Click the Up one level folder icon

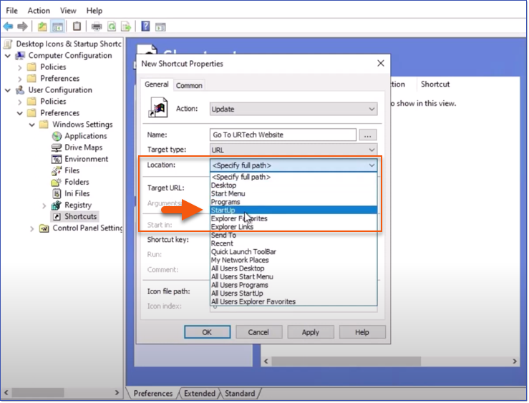pyautogui.click(x=42, y=26)
